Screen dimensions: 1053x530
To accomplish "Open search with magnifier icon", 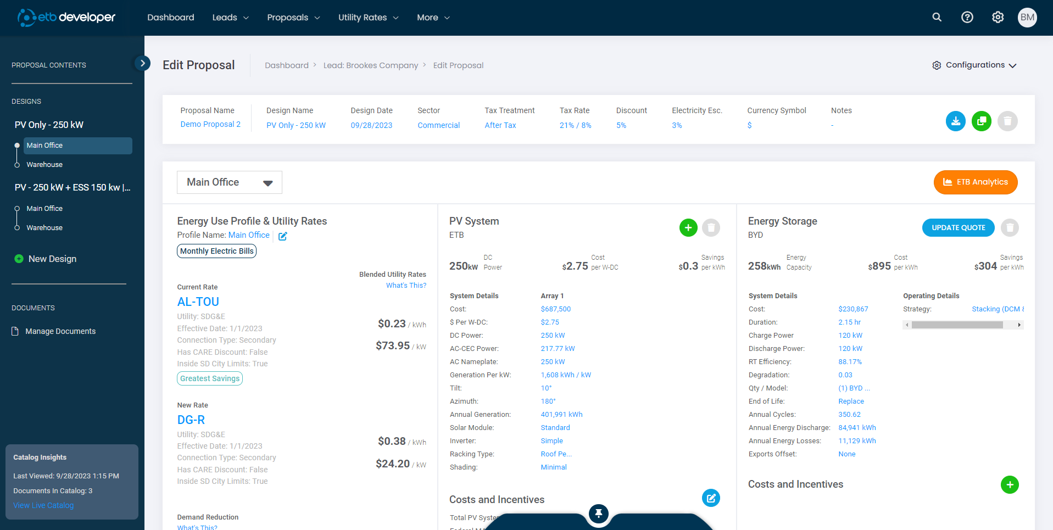I will point(937,18).
